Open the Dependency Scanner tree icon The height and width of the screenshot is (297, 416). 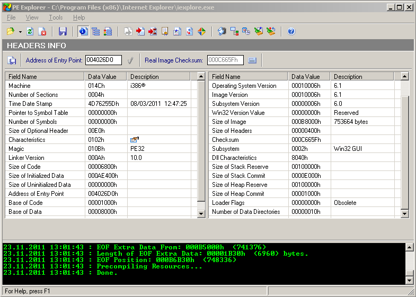pyautogui.click(x=234, y=32)
